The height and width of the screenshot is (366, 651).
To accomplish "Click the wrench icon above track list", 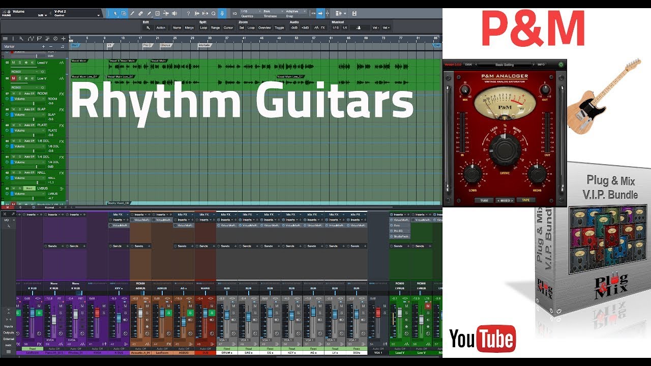I will coord(21,39).
